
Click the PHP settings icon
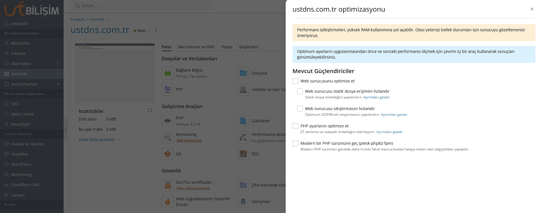[168, 121]
